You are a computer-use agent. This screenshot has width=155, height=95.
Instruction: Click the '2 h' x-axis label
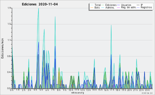click(24, 90)
